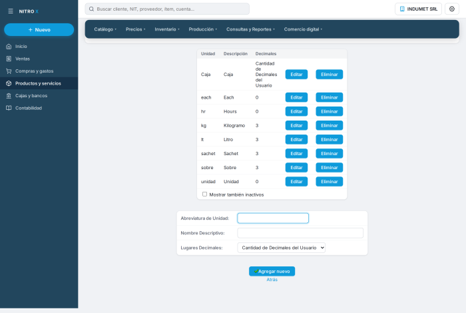Screen dimensions: 466x313
Task: Delete the sachet unit
Action: tap(330, 153)
